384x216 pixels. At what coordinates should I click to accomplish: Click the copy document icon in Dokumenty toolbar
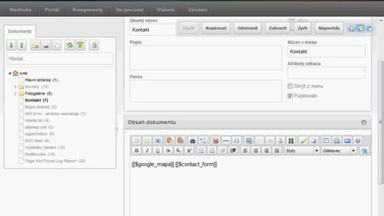tap(56, 45)
